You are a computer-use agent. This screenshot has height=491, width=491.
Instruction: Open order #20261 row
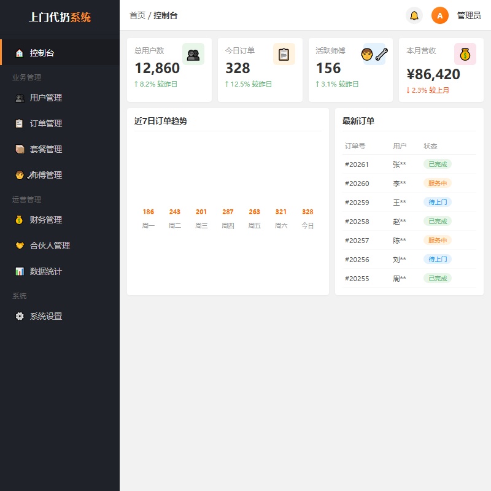[x=409, y=164]
